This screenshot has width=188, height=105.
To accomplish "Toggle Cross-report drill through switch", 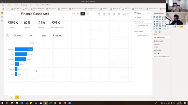I will click(x=158, y=47).
